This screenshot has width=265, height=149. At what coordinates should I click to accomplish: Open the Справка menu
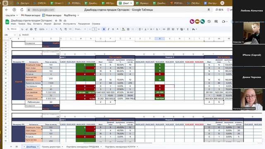point(96,24)
